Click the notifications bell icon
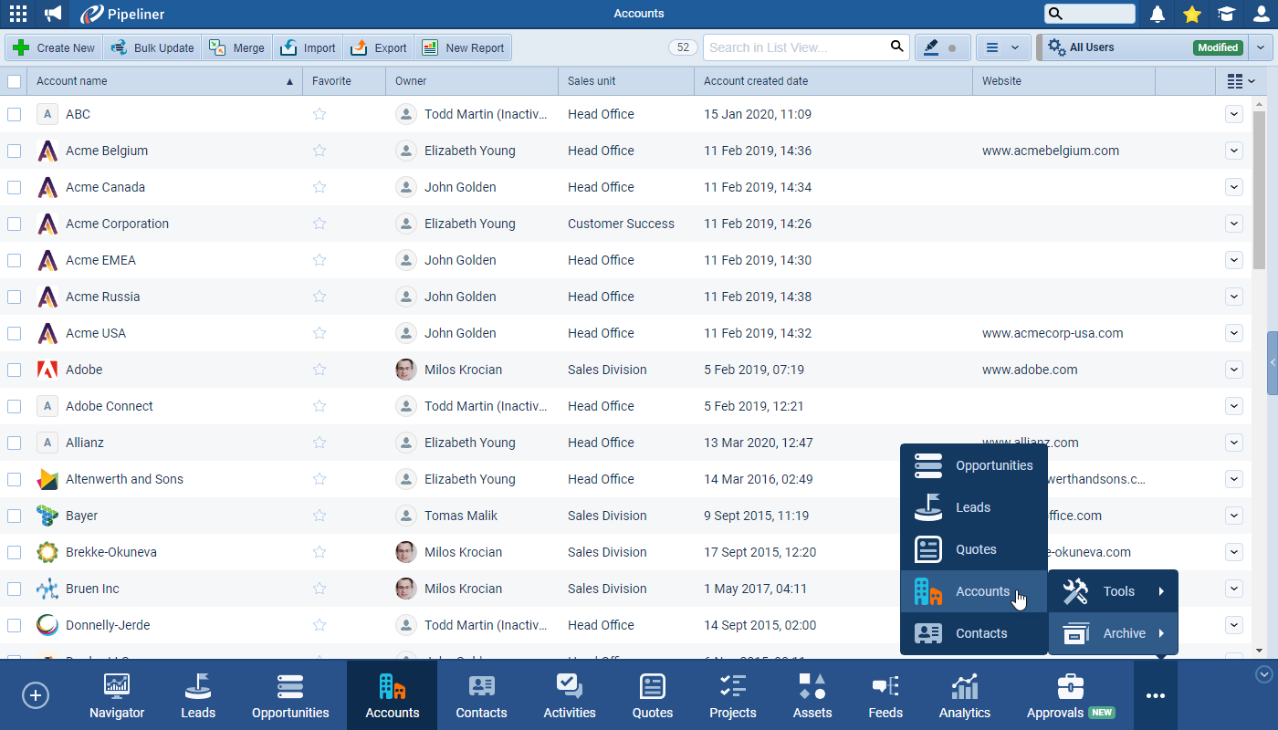Screen dimensions: 1278x730 [1158, 14]
